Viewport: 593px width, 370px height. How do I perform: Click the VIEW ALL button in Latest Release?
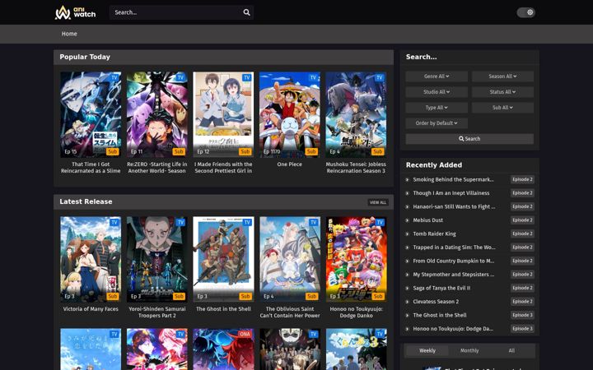coord(378,202)
